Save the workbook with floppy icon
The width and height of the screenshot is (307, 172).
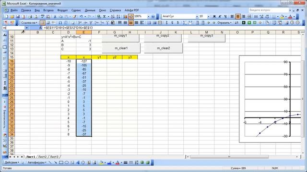point(18,17)
